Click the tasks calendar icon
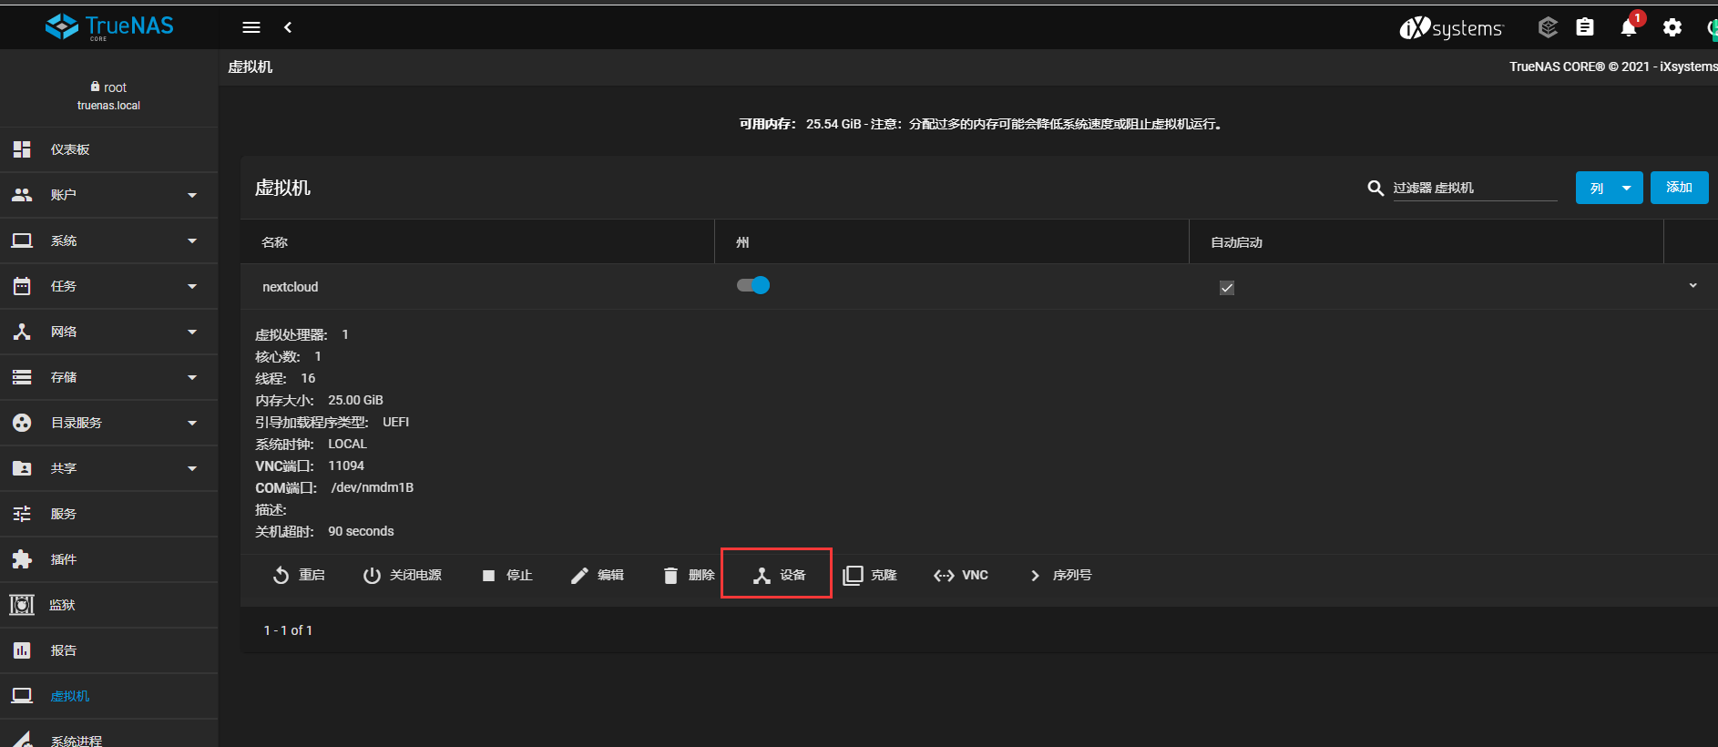1718x747 pixels. click(22, 286)
